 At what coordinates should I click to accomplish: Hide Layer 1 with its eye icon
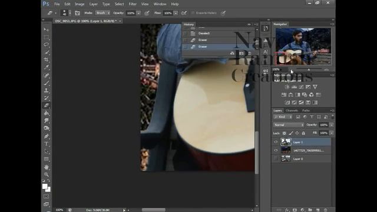276,142
